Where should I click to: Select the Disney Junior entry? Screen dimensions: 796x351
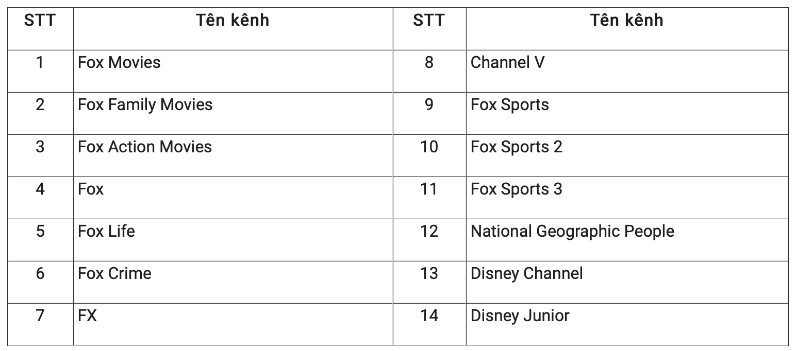[520, 315]
